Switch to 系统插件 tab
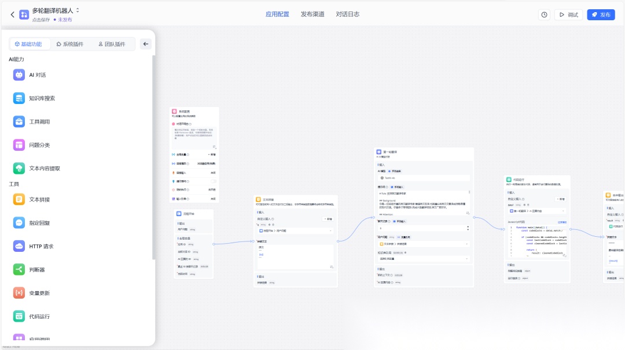The width and height of the screenshot is (625, 350). point(70,44)
